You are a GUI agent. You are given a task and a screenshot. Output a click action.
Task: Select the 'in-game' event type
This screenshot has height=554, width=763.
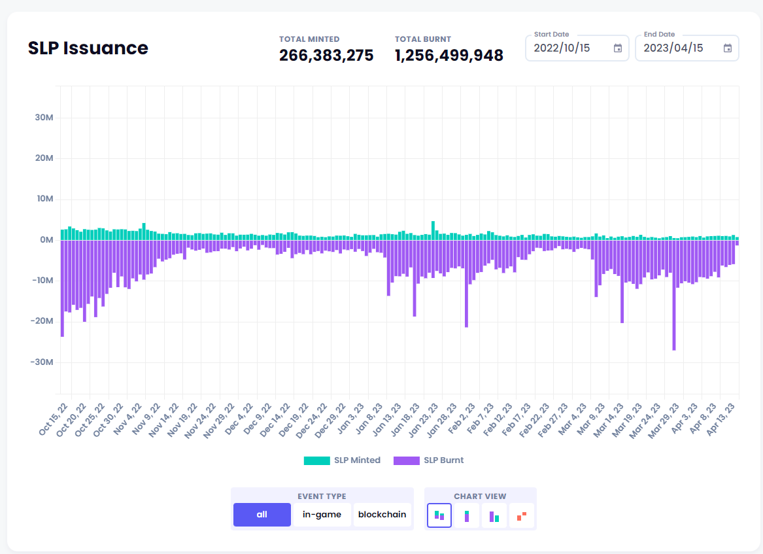(322, 515)
